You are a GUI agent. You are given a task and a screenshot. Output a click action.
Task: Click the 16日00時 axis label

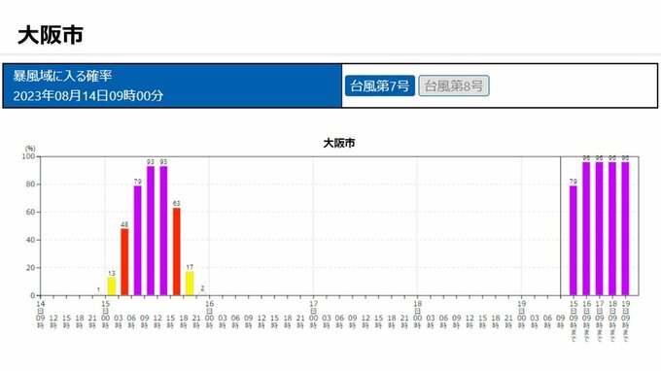210,314
